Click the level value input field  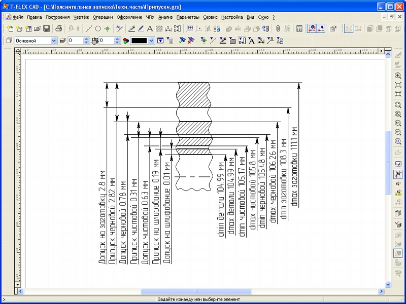click(76, 41)
